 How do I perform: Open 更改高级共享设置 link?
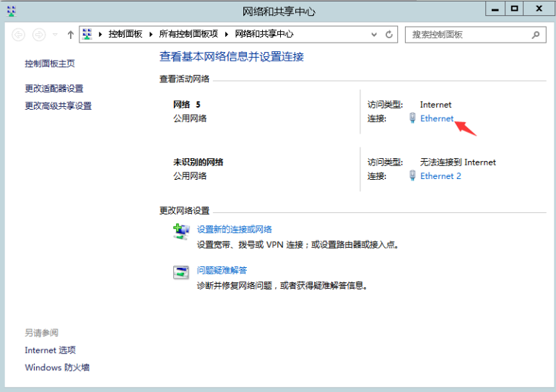[58, 105]
